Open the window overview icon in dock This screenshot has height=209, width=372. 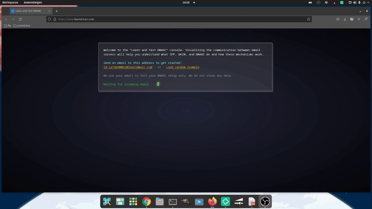pyautogui.click(x=120, y=201)
